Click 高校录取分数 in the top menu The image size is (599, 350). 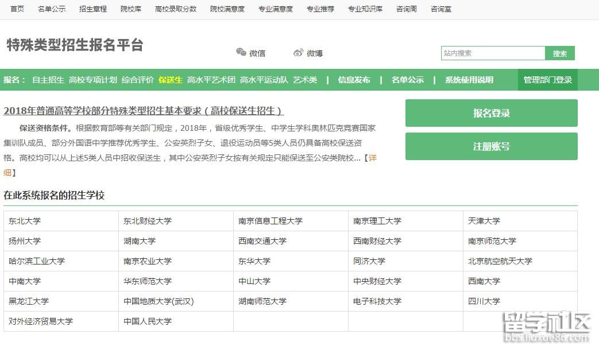176,9
